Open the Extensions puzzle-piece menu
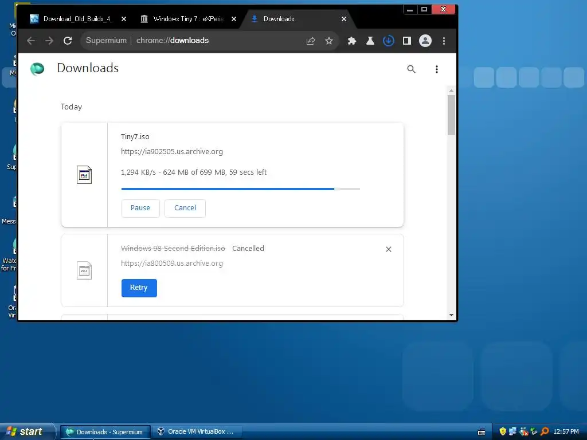 351,41
